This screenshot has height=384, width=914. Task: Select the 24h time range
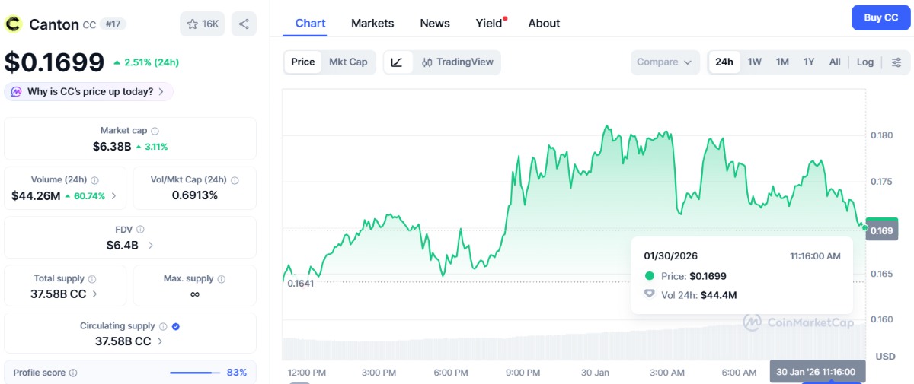pyautogui.click(x=724, y=62)
